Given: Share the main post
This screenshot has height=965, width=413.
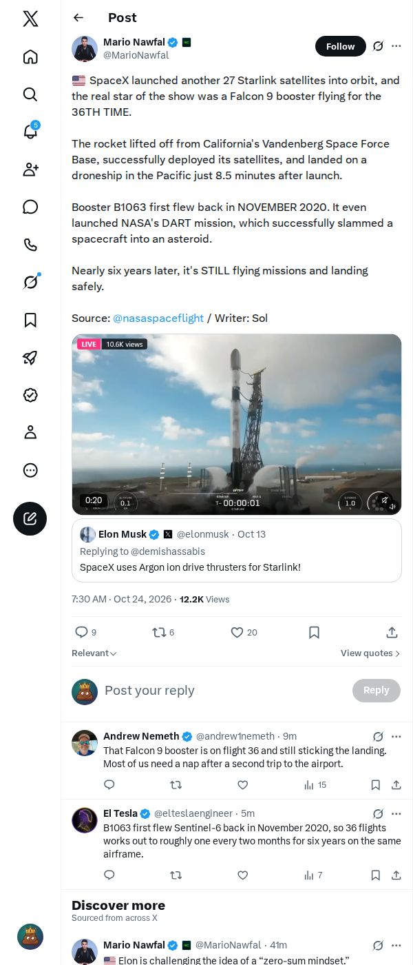Looking at the screenshot, I should 392,632.
